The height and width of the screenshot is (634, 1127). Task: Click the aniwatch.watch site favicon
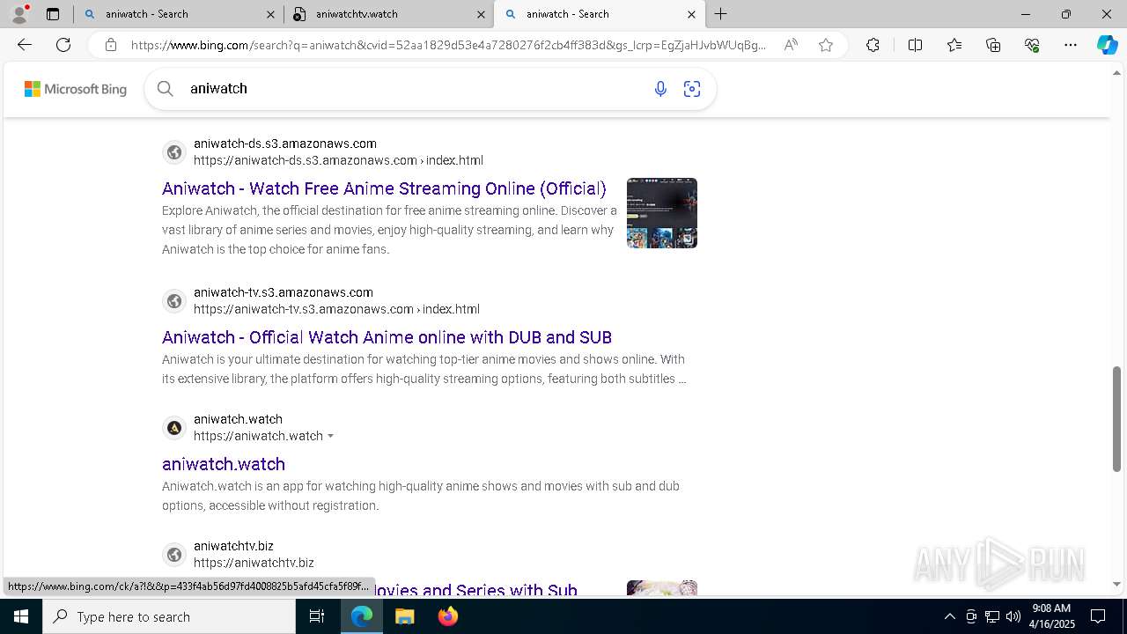tap(174, 428)
